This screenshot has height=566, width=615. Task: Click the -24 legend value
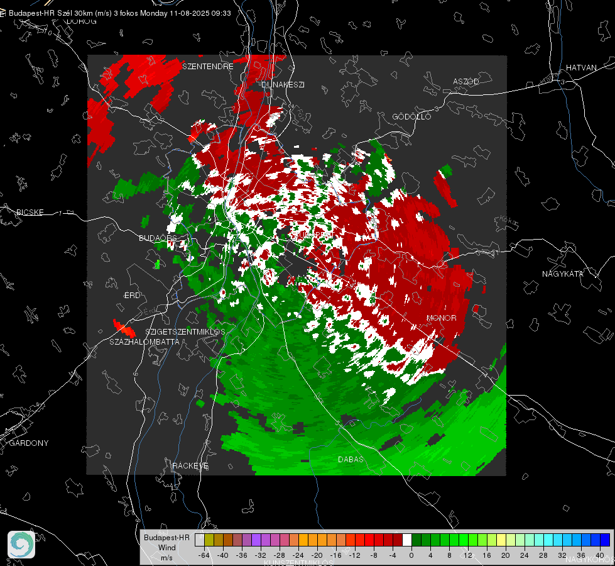298,555
